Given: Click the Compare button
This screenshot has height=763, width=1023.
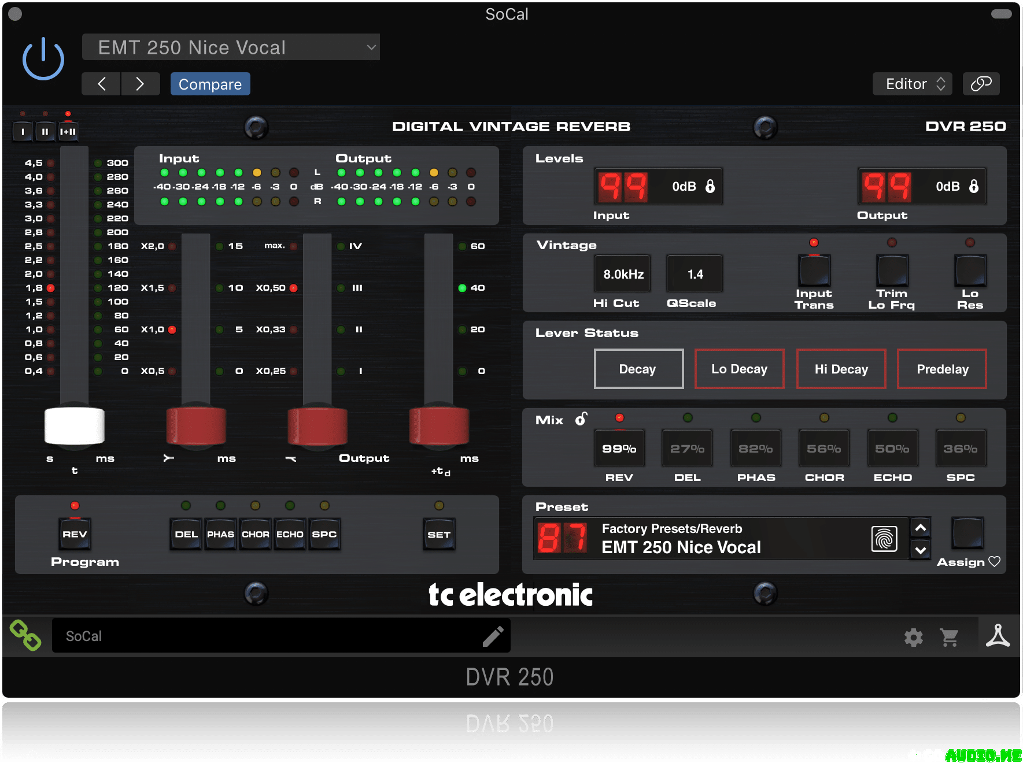Looking at the screenshot, I should [210, 84].
